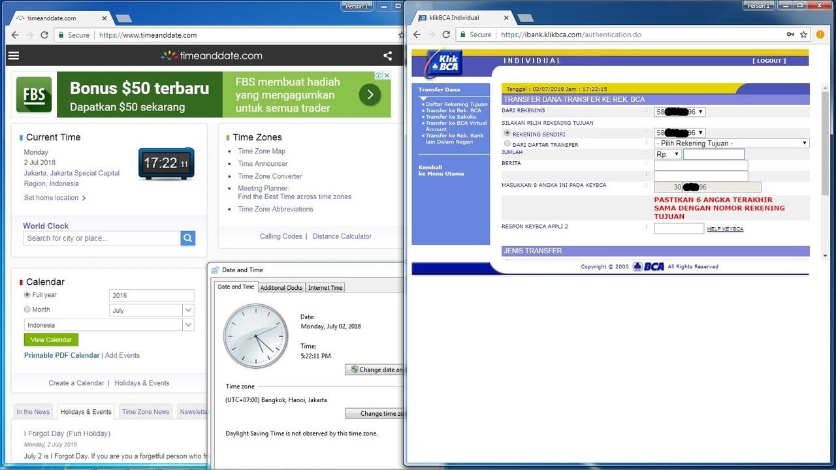This screenshot has height=470, width=836.
Task: Open the July month dropdown
Action: coord(152,310)
